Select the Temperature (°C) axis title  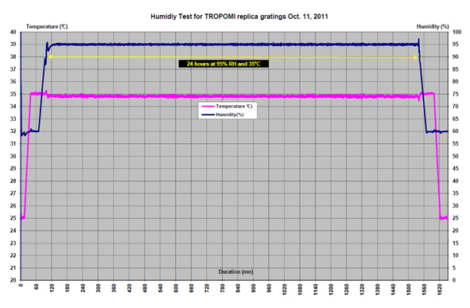pyautogui.click(x=47, y=26)
